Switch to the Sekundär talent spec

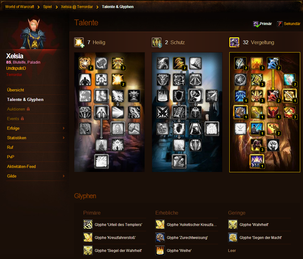point(289,24)
